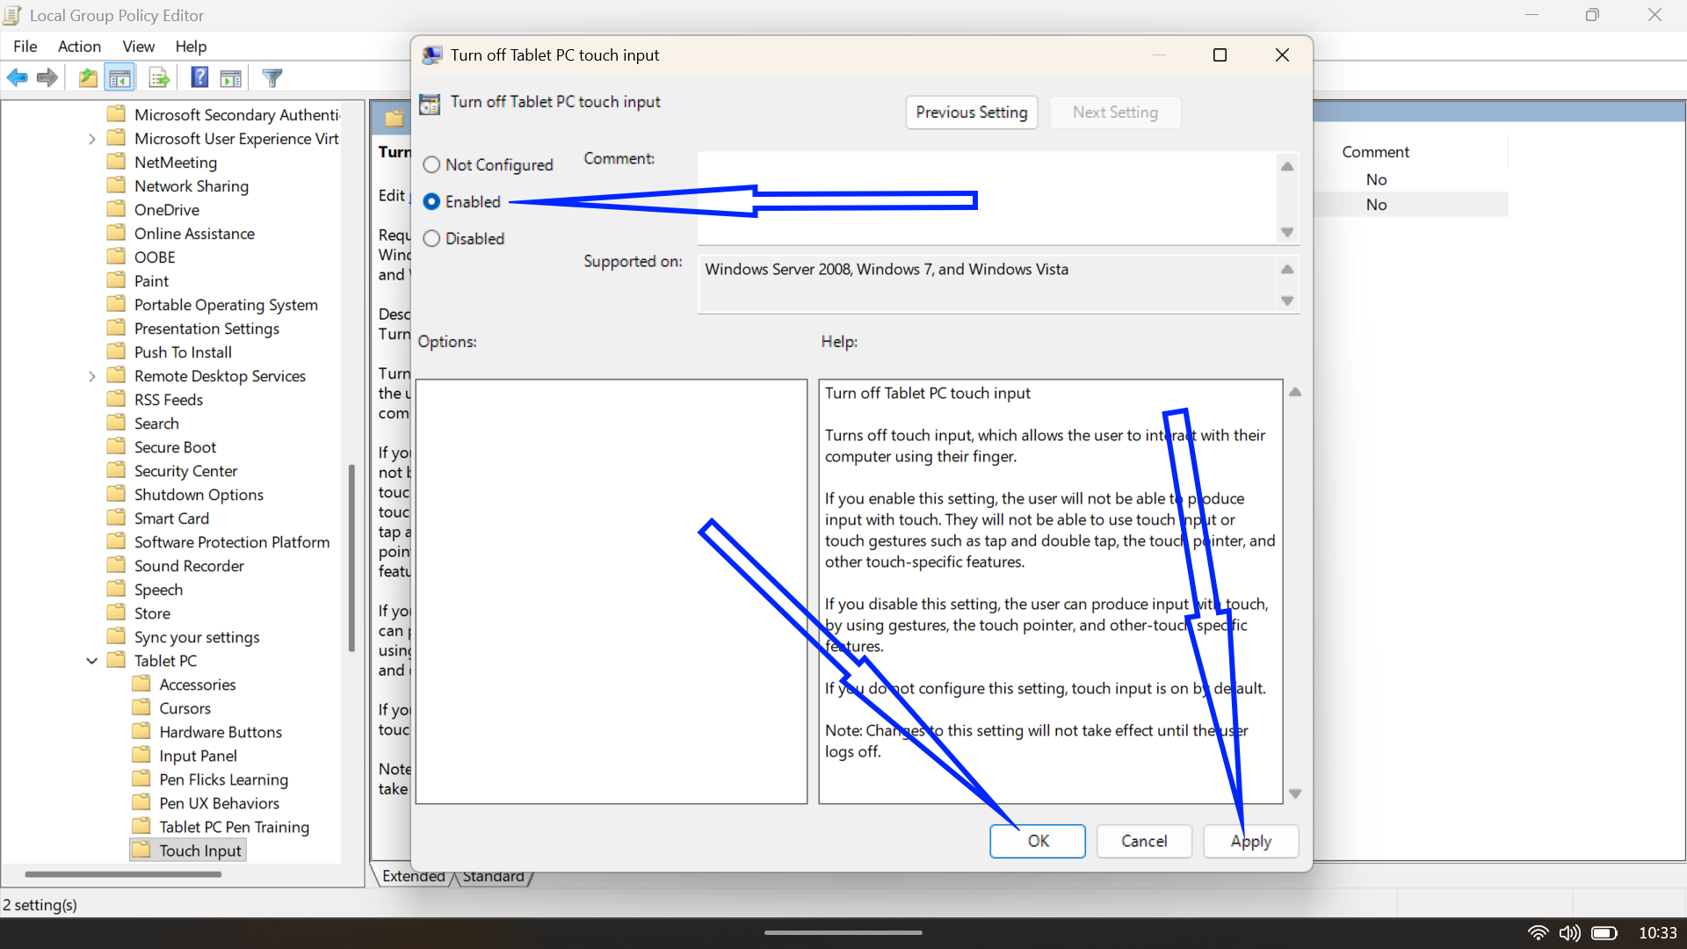Screen dimensions: 1687x949
Task: Expand the Remote Desktop Services folder
Action: click(91, 375)
